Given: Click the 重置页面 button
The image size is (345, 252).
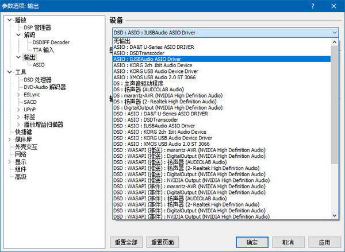Looking at the screenshot, I should coord(162,242).
